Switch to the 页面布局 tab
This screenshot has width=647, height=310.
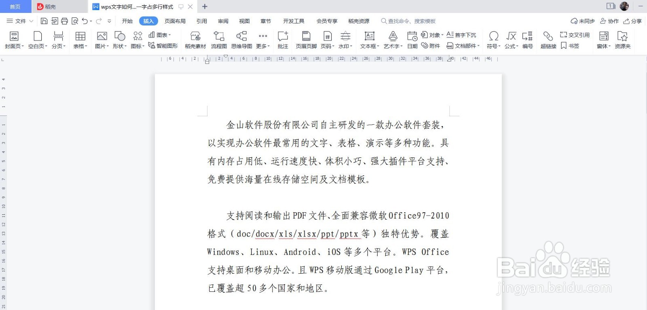click(x=175, y=21)
